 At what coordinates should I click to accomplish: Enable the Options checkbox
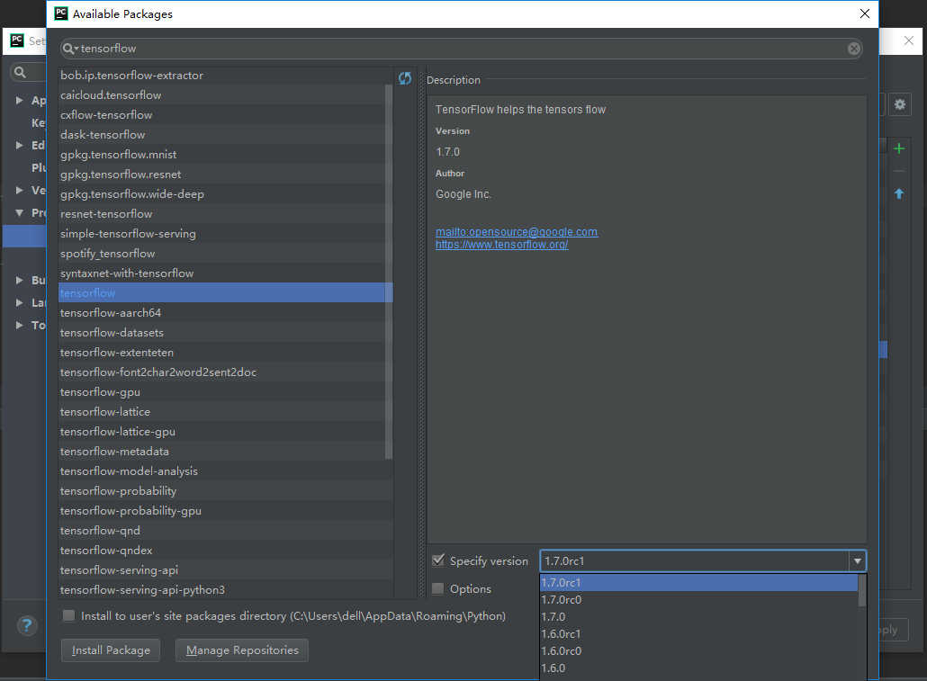pos(438,588)
